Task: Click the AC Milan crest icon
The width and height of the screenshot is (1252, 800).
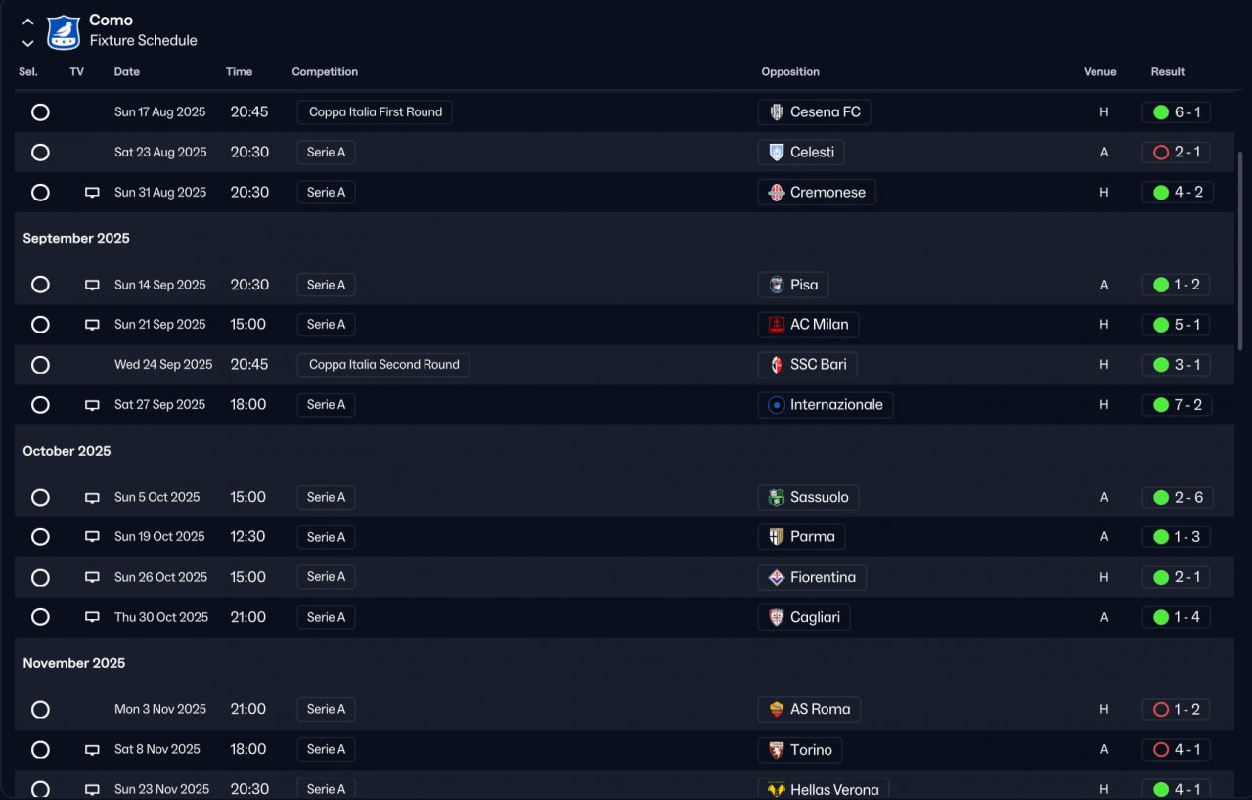Action: [777, 325]
